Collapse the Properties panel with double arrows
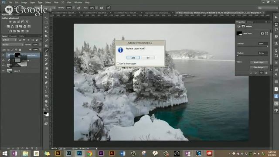 [266, 22]
